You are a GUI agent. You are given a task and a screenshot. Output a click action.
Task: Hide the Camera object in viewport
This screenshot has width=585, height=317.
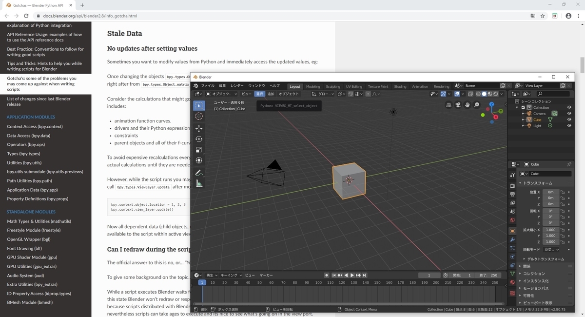click(569, 114)
